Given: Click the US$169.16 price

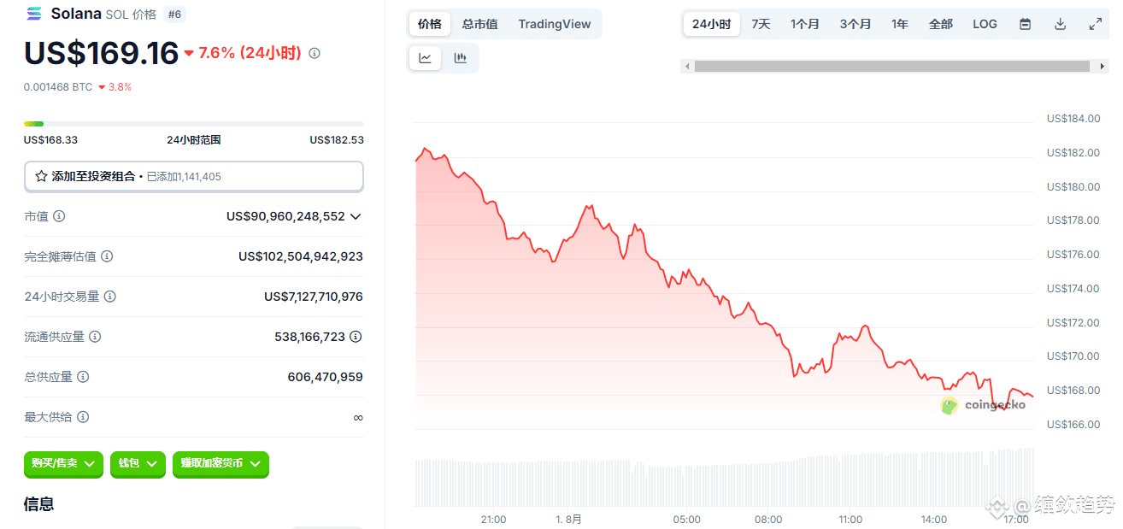Looking at the screenshot, I should pos(102,53).
